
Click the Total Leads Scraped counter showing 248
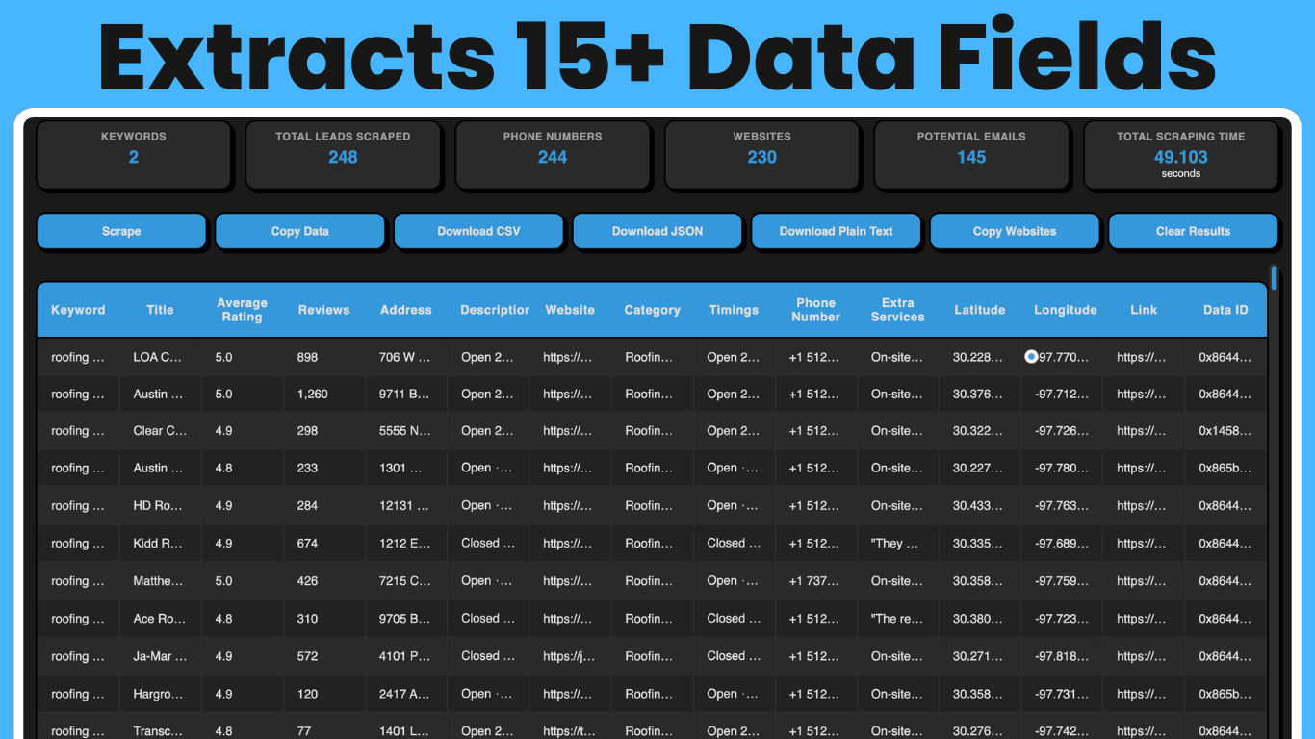[343, 155]
